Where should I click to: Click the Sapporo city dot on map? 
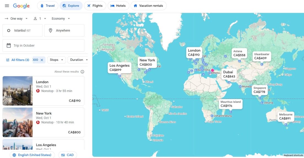click(x=284, y=69)
